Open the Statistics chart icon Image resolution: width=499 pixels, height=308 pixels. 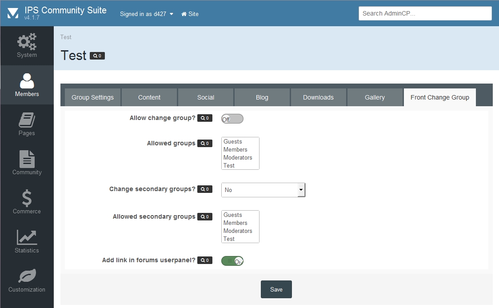[27, 237]
